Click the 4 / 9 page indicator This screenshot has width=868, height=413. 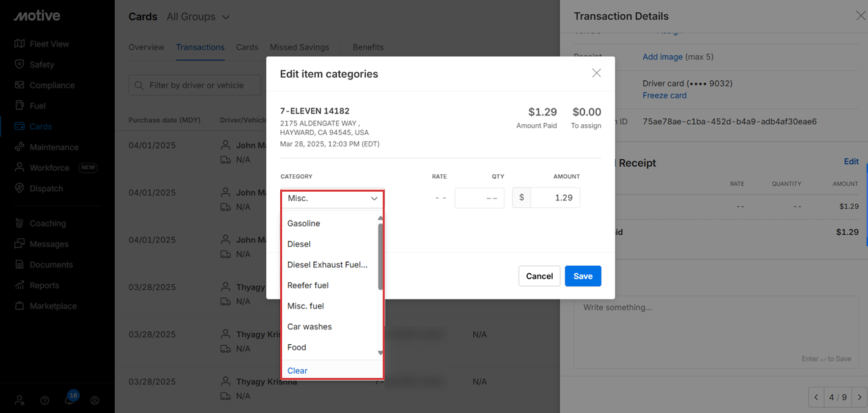(838, 397)
